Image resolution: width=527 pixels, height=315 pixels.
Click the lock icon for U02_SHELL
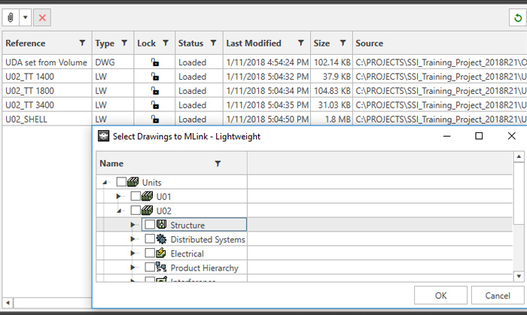(x=156, y=119)
